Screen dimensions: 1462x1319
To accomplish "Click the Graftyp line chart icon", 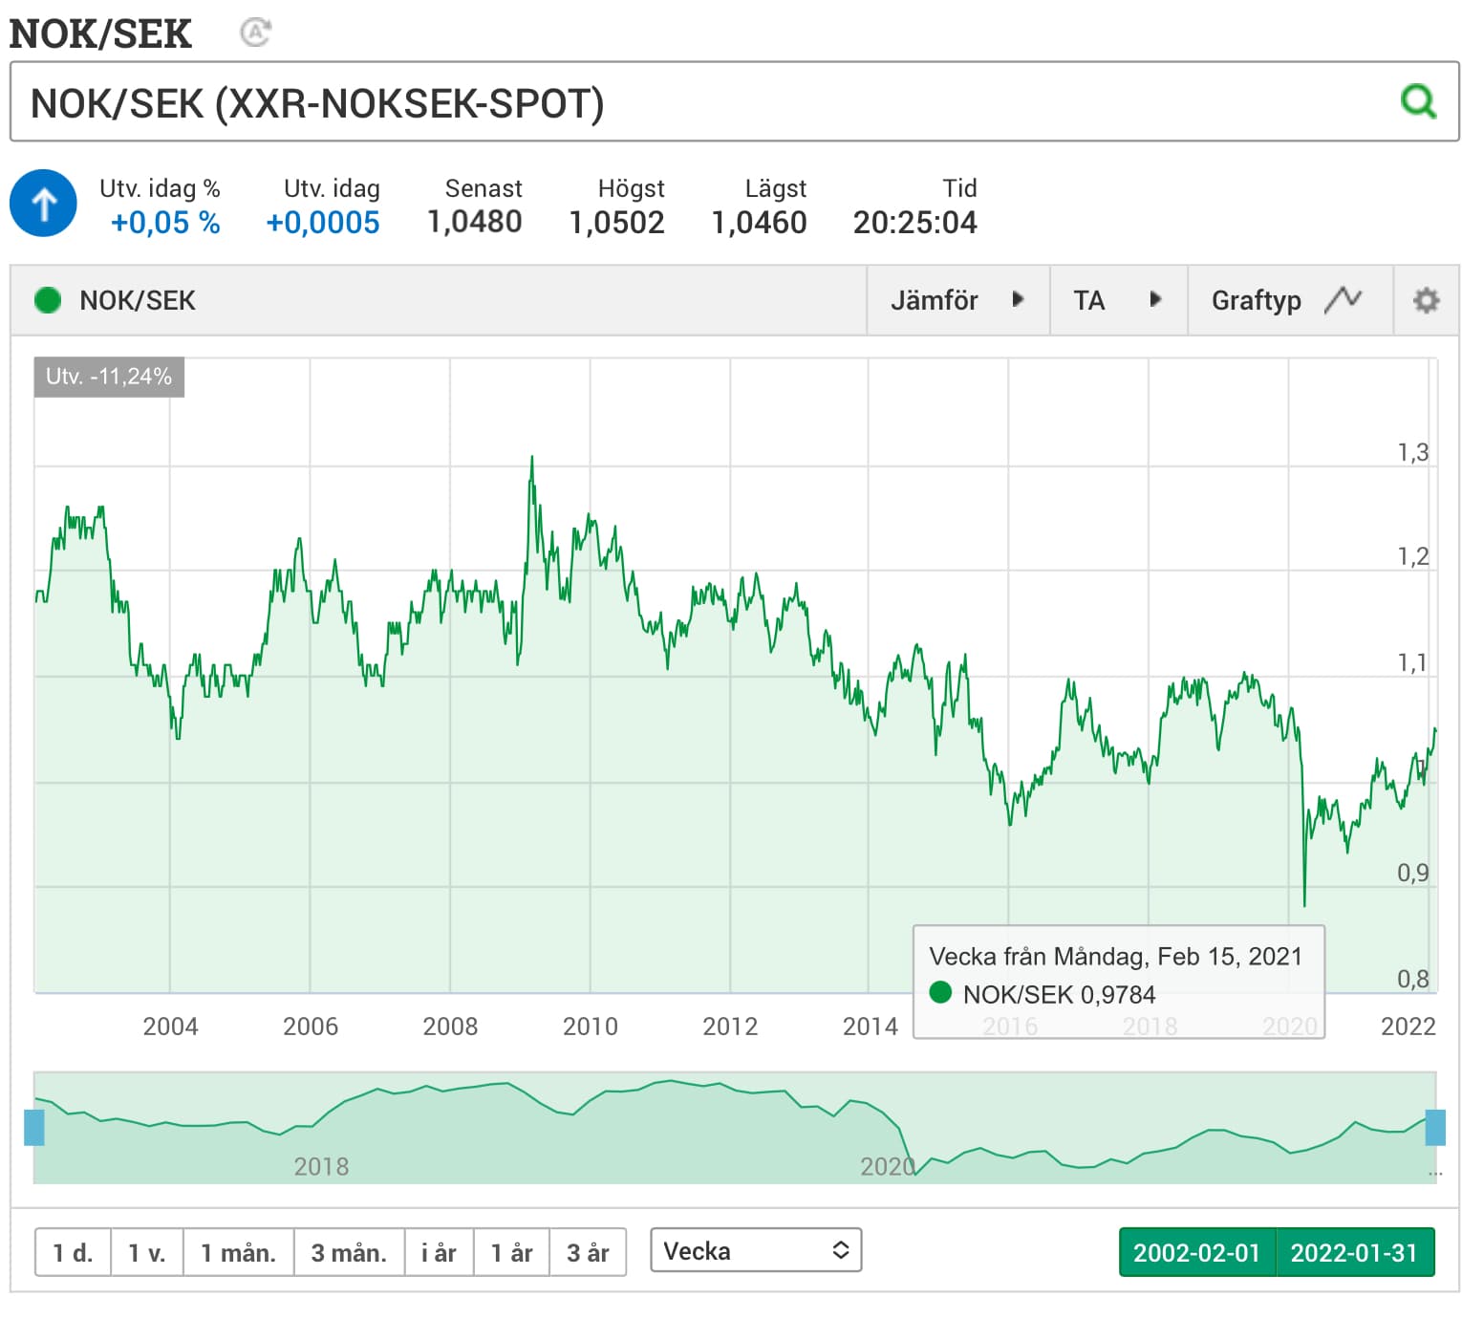I will coord(1343,300).
